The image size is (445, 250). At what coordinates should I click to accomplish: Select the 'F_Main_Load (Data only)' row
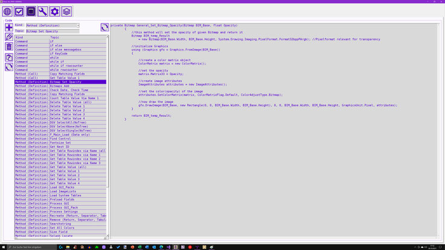[x=60, y=134]
